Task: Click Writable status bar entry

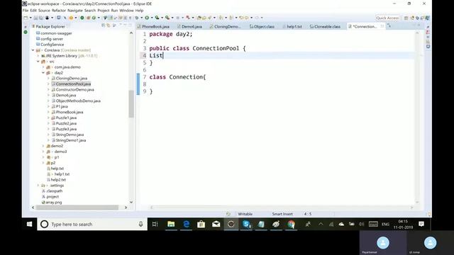Action: (x=245, y=214)
